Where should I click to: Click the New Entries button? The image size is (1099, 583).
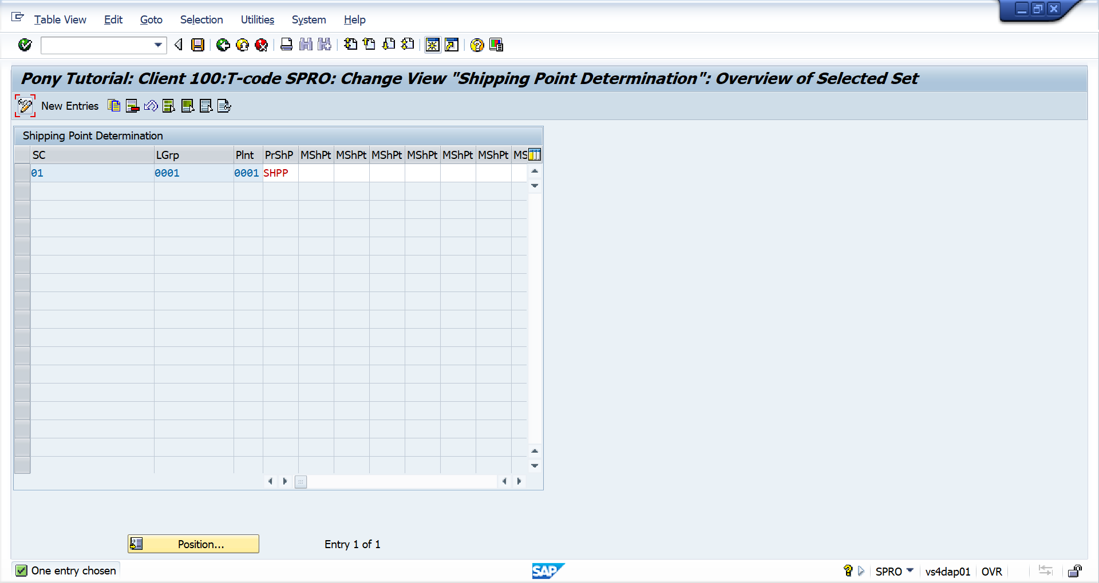tap(70, 106)
